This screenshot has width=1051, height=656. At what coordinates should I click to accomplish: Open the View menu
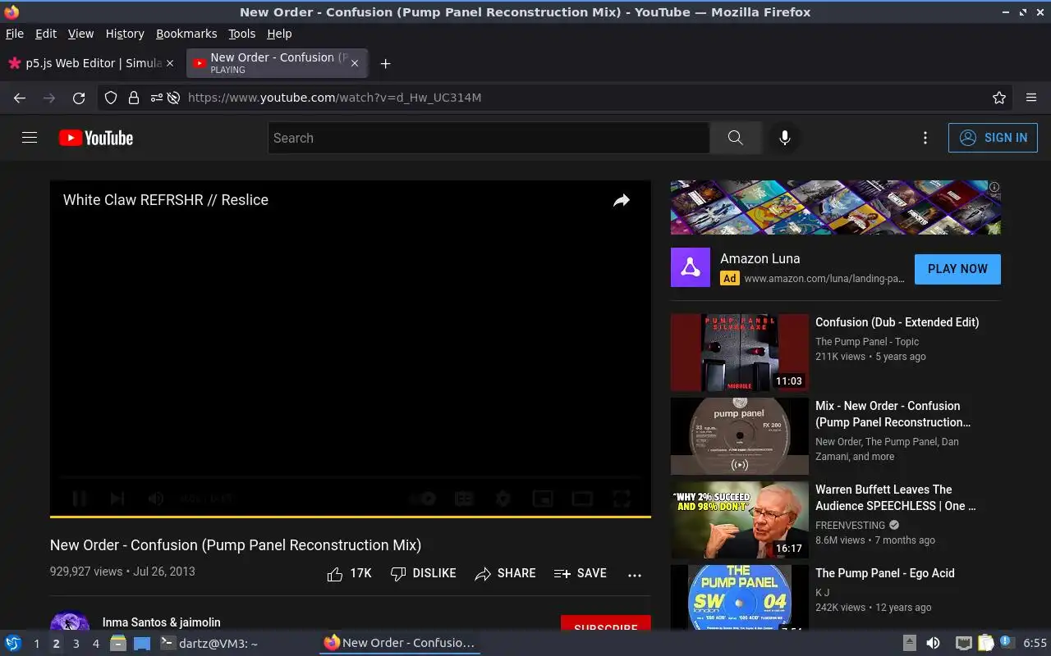pyautogui.click(x=80, y=34)
